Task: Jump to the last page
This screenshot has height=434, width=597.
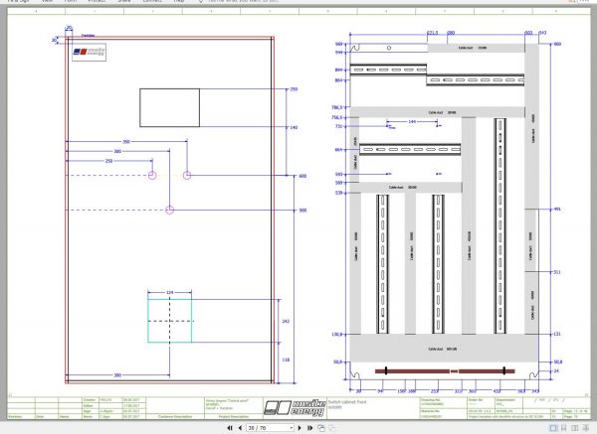Action: tap(309, 428)
